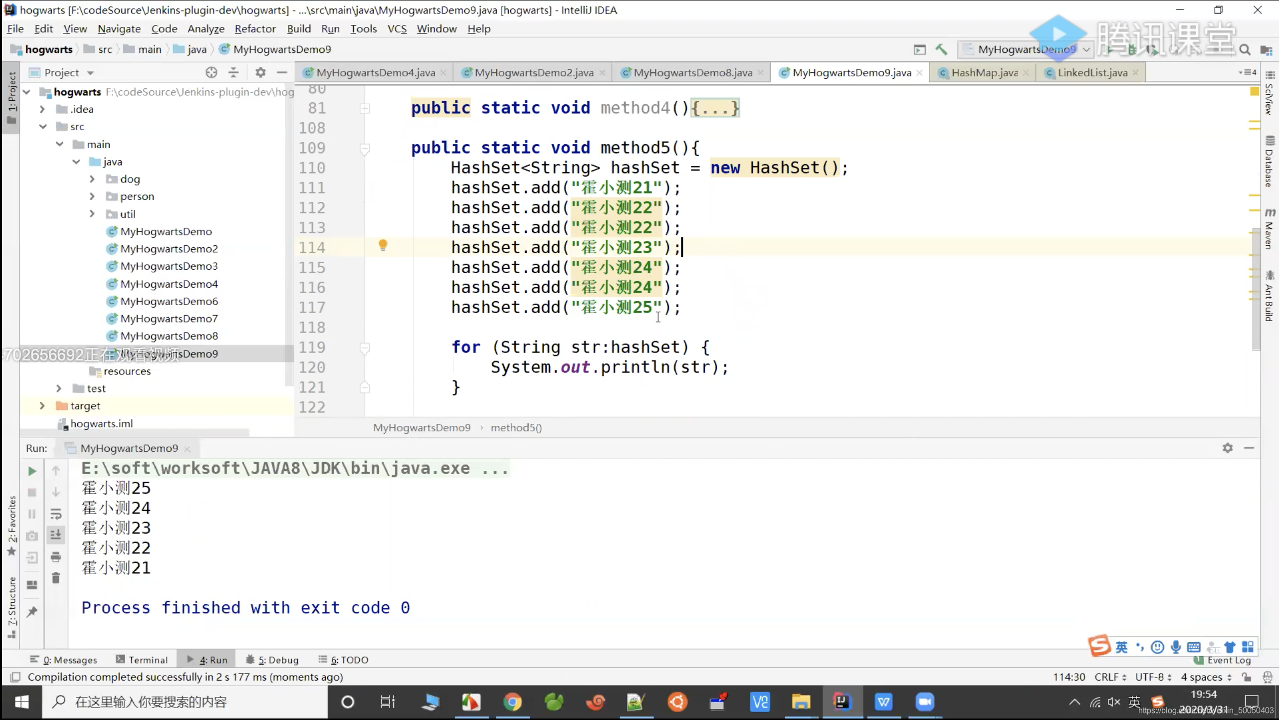
Task: Toggle tool window buttons in status bar corner
Action: click(x=15, y=677)
